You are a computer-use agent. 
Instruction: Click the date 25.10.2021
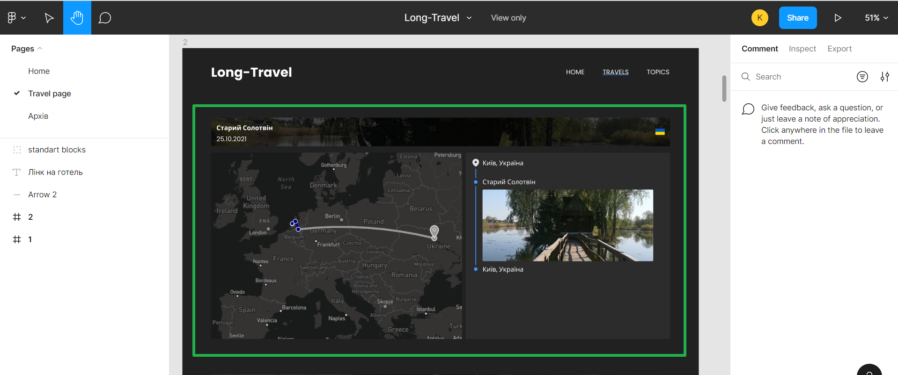(231, 139)
